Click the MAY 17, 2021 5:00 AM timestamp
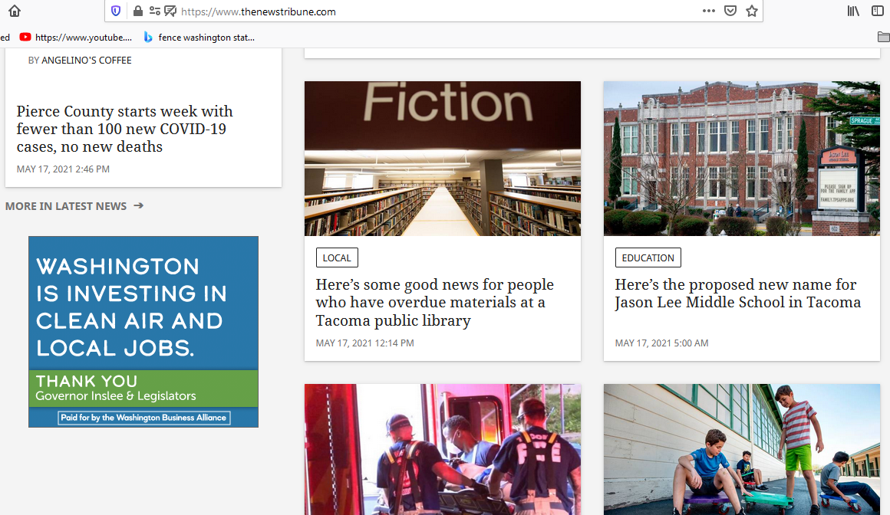 click(x=662, y=343)
